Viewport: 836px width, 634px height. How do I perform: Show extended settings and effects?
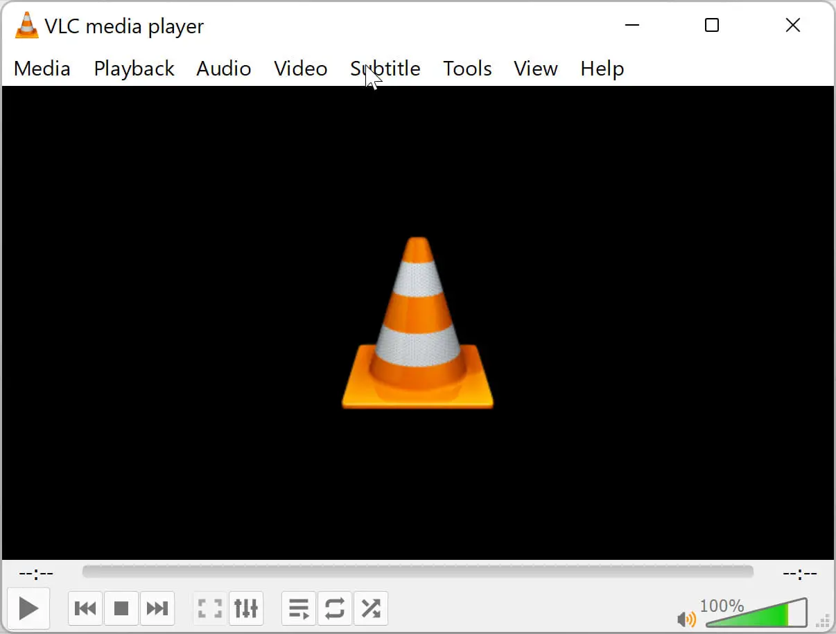coord(246,609)
